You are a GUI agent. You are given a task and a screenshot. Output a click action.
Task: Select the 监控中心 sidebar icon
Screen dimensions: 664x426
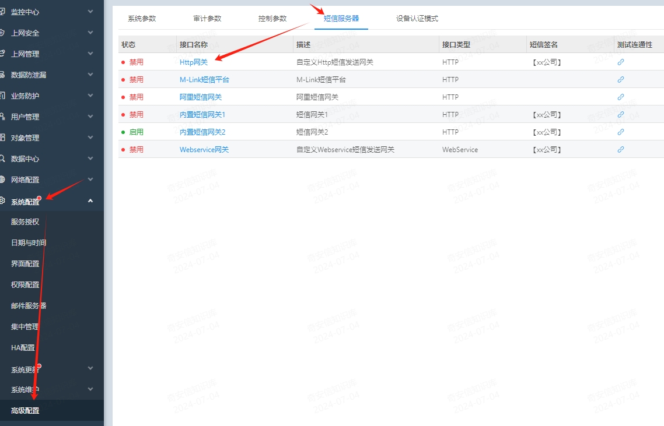(6, 12)
